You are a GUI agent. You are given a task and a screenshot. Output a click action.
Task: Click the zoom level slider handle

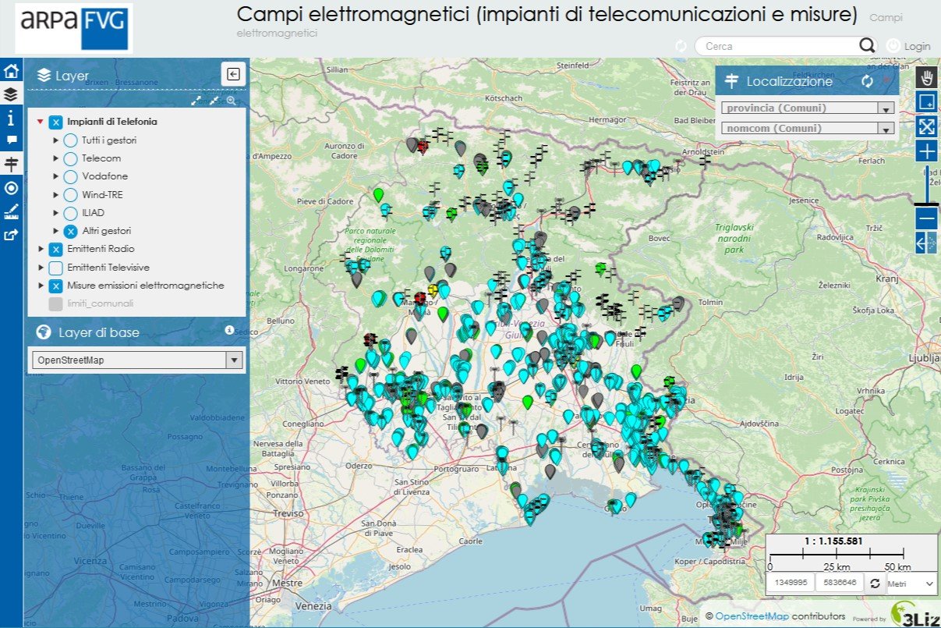(x=927, y=204)
